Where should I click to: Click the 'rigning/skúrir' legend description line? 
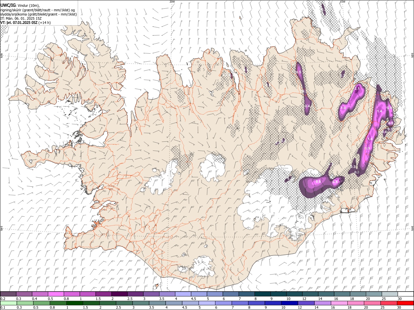37,10
